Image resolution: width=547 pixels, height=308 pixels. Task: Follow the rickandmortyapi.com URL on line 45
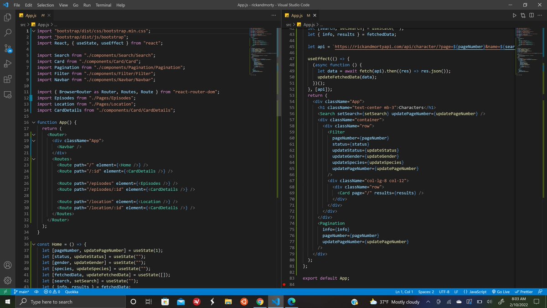[x=425, y=47]
